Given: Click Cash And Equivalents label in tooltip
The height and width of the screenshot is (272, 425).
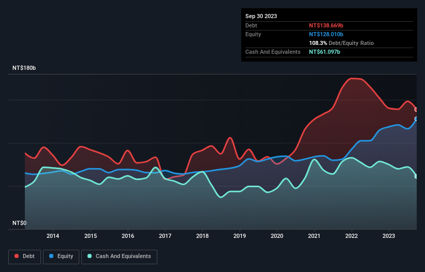Looking at the screenshot, I should tap(273, 52).
